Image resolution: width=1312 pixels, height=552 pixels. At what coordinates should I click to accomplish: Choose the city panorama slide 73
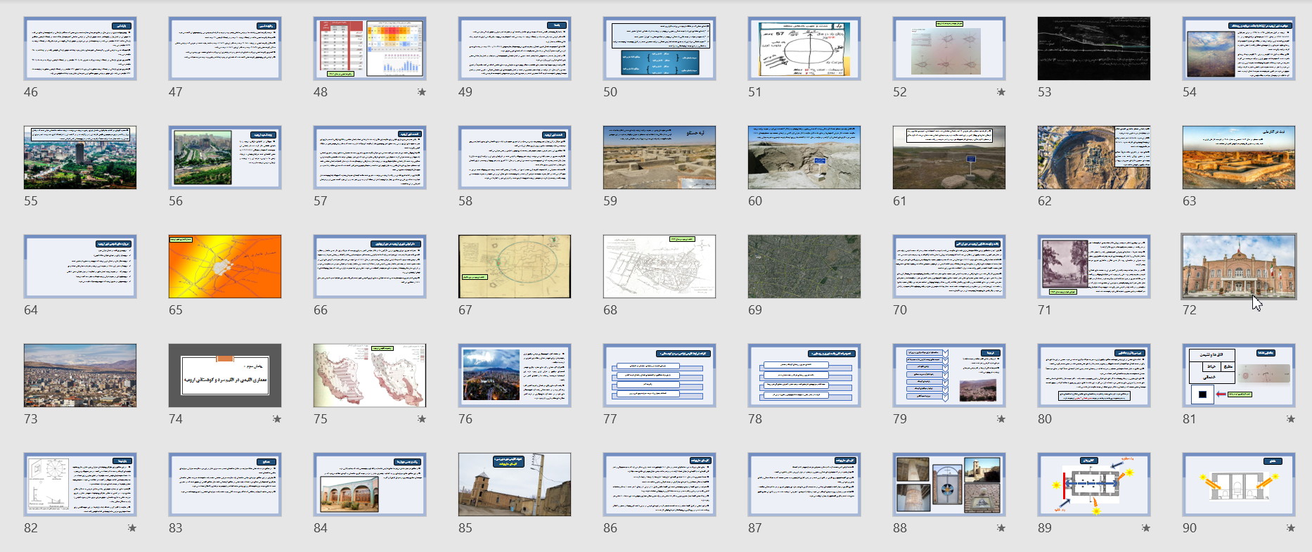(x=79, y=376)
